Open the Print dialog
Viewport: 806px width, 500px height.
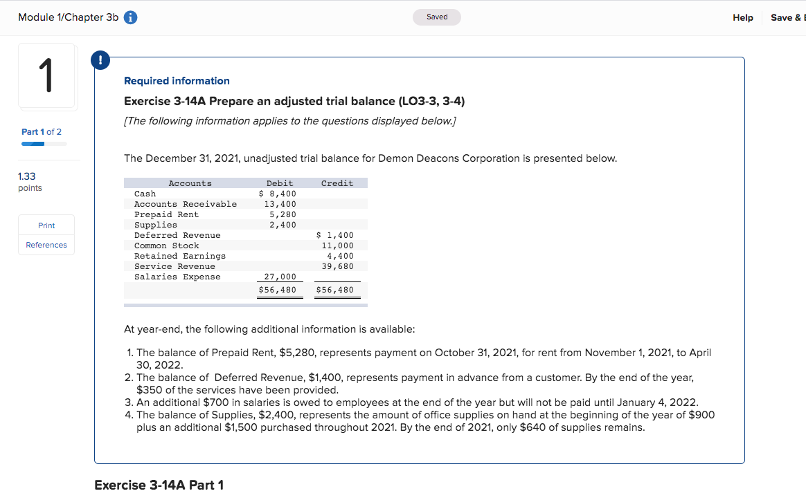[46, 225]
